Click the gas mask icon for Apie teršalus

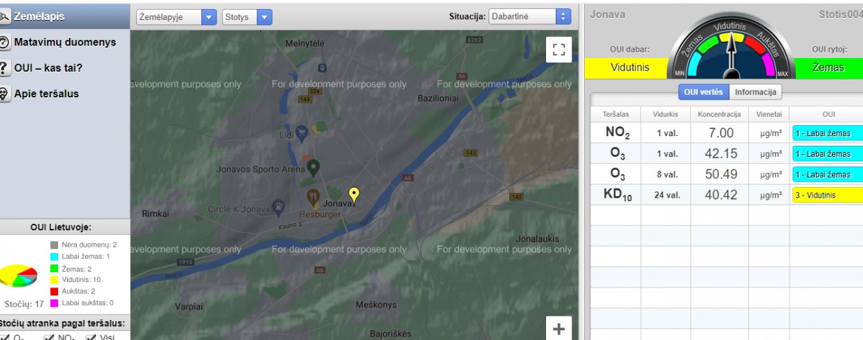(6, 94)
